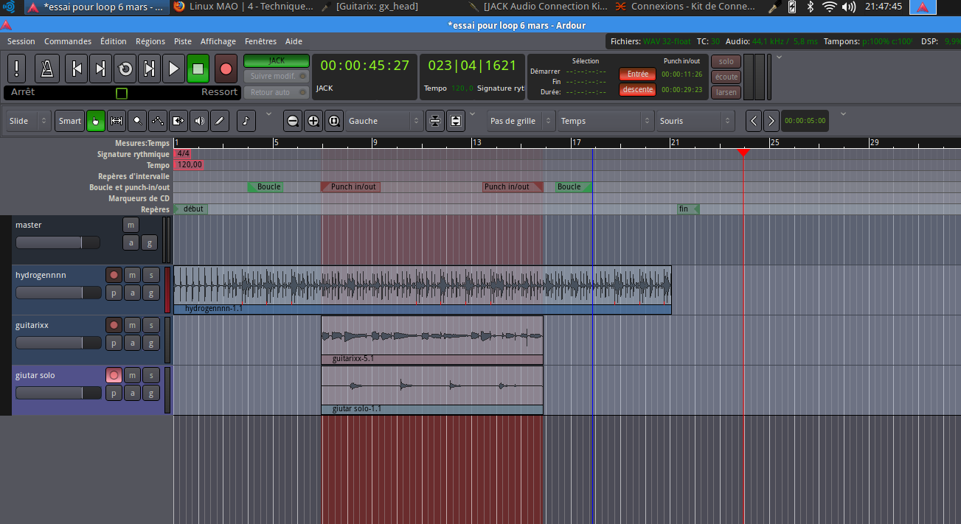
Task: Mute the hydrogennnn track
Action: tap(132, 275)
